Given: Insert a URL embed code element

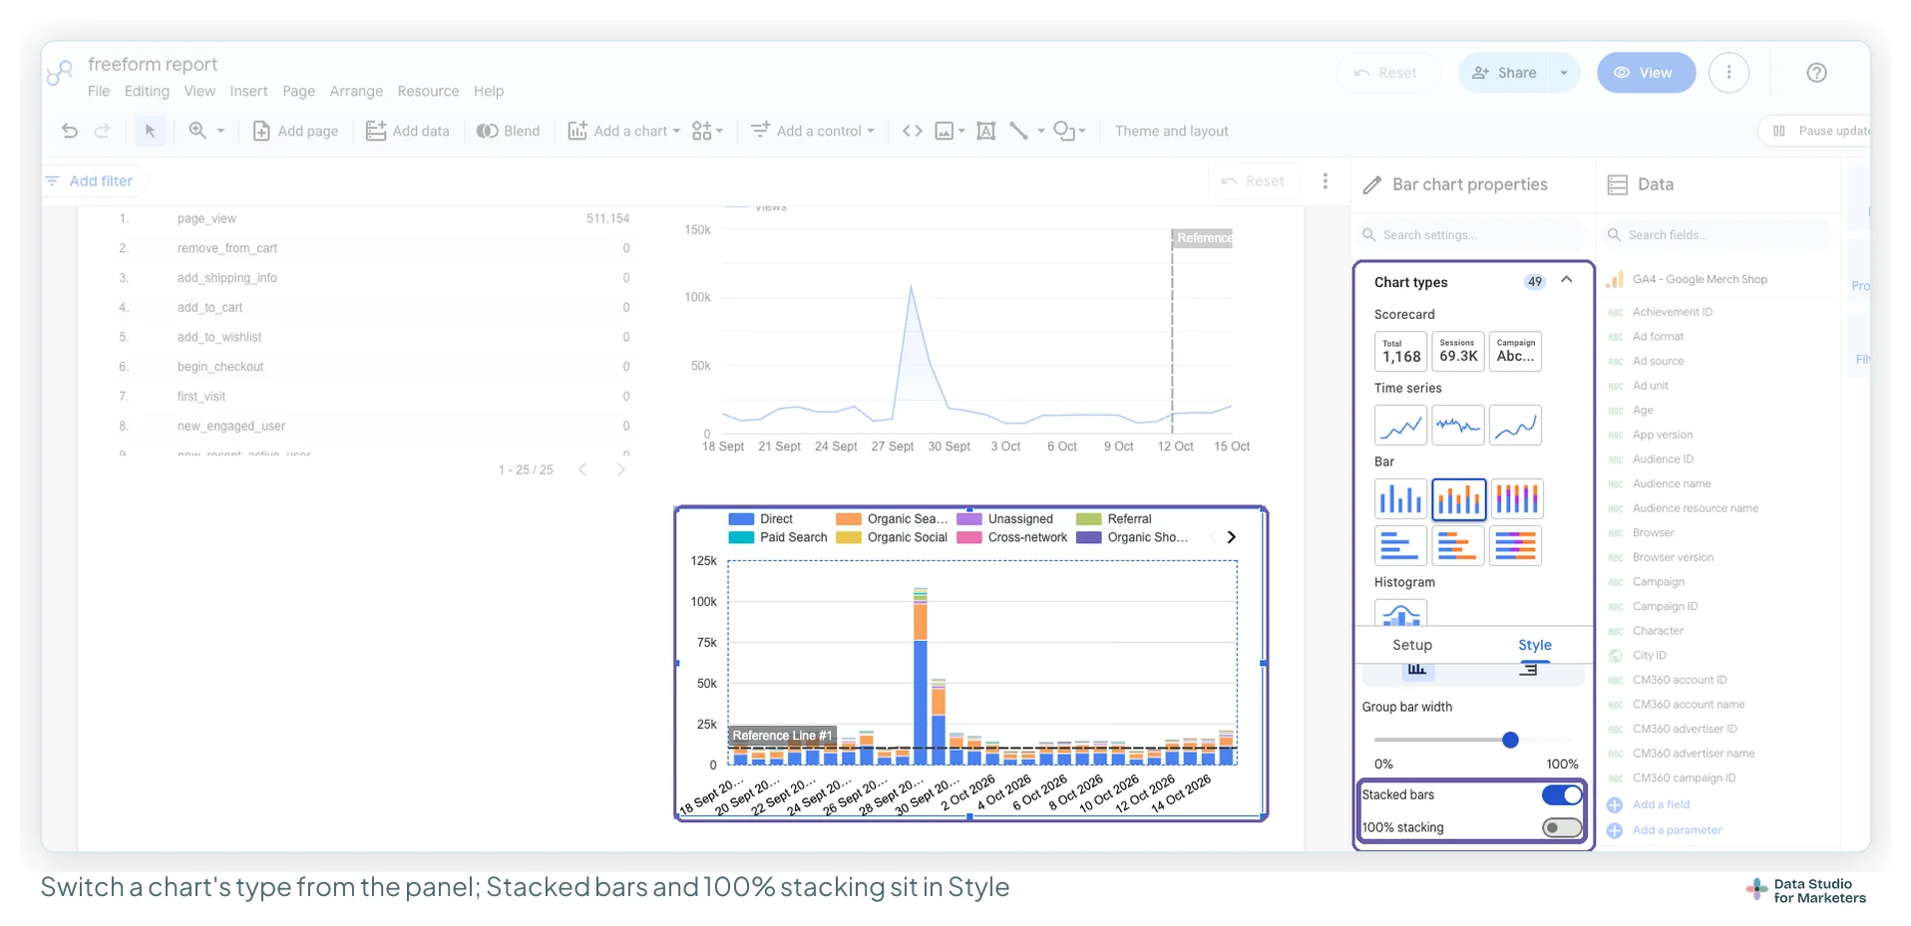Looking at the screenshot, I should pyautogui.click(x=912, y=131).
